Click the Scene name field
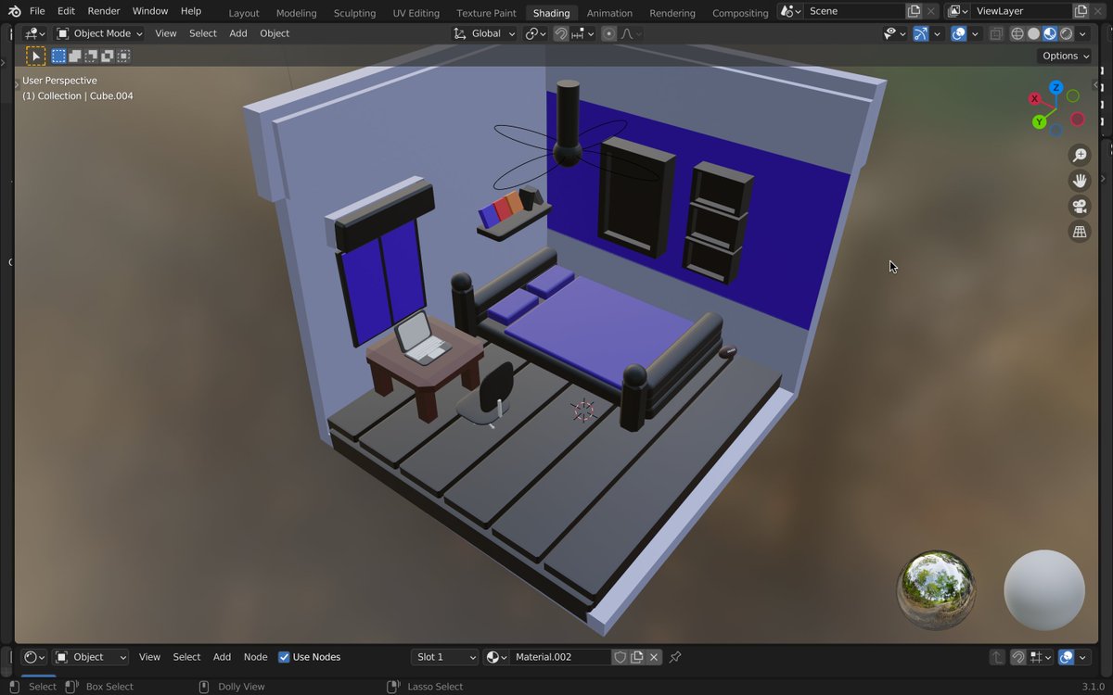This screenshot has height=695, width=1113. 854,11
